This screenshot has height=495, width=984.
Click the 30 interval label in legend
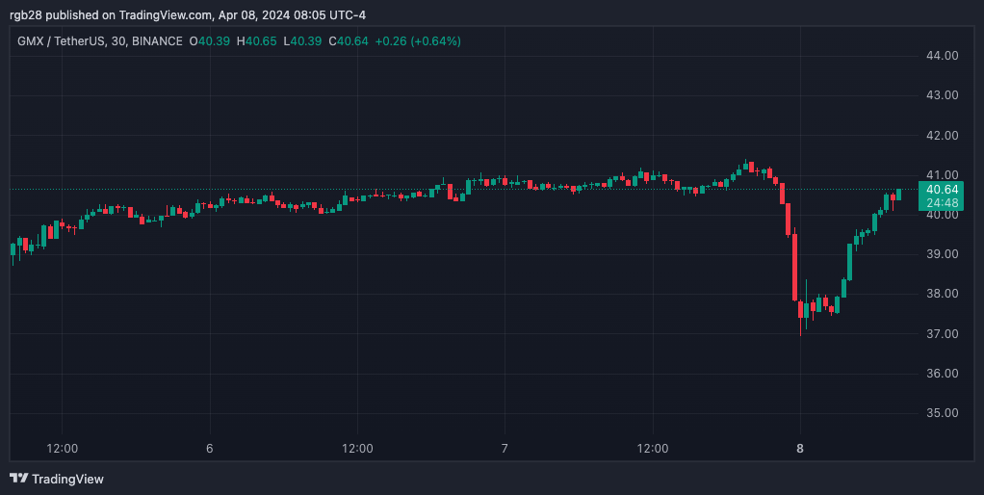click(x=140, y=41)
